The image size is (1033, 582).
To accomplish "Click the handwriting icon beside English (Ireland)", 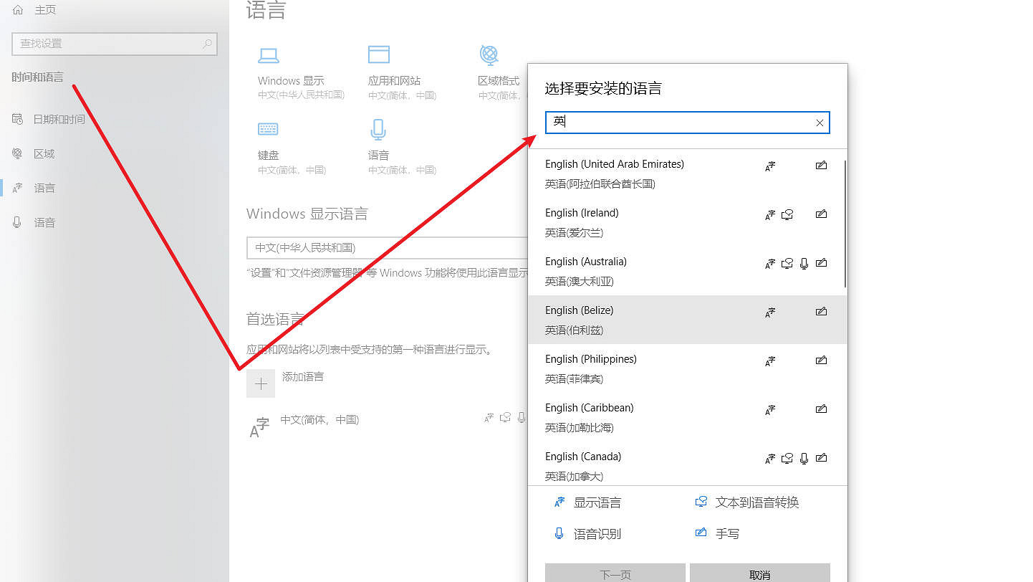I will 821,214.
